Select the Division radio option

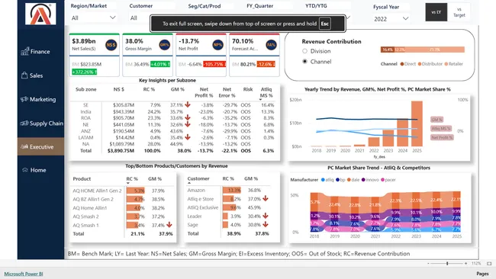pos(304,51)
